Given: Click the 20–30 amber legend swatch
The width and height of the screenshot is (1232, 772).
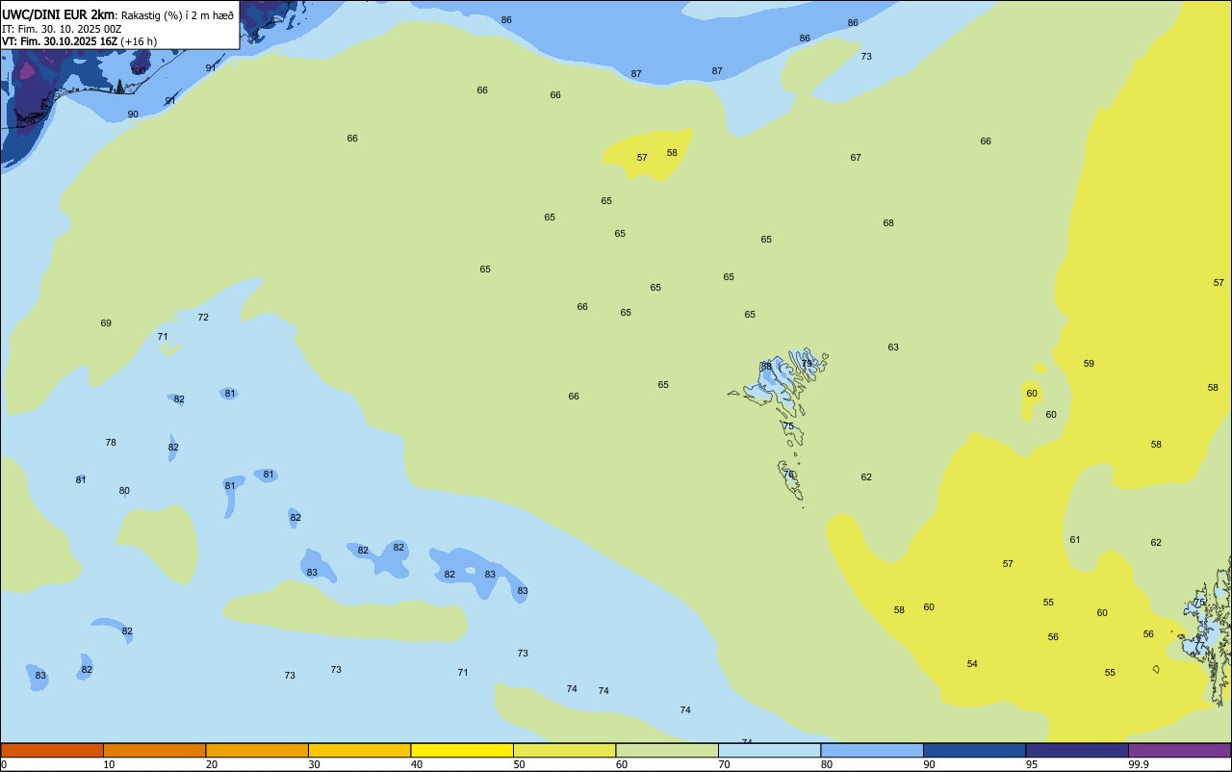Looking at the screenshot, I should 257,750.
